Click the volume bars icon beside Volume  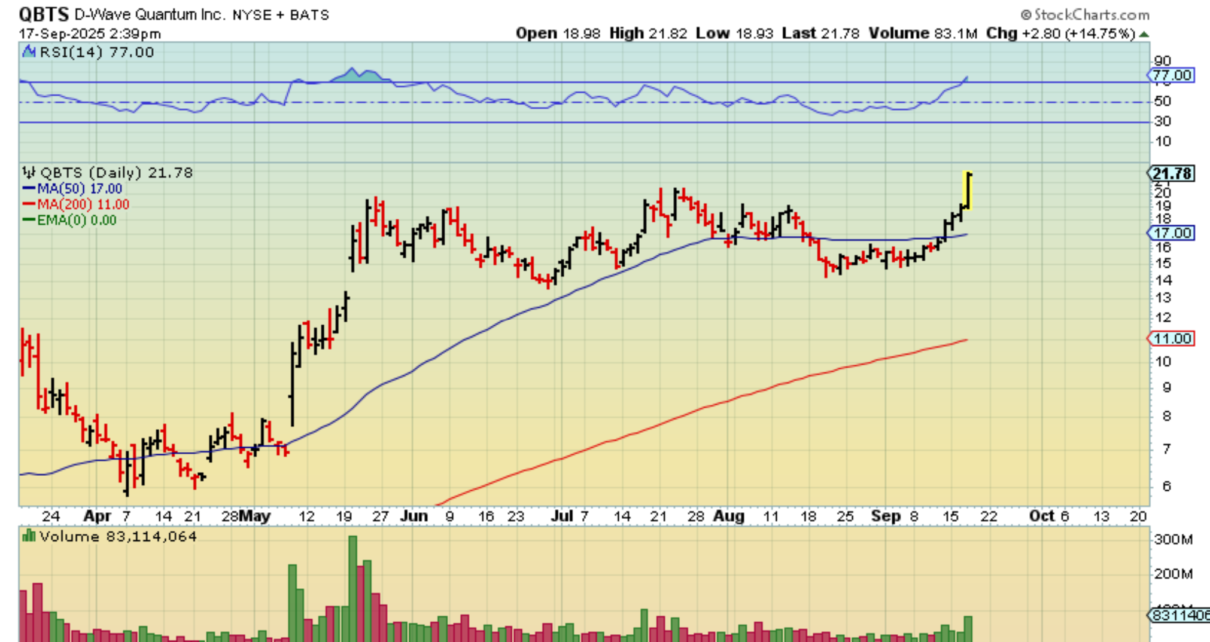pos(28,536)
